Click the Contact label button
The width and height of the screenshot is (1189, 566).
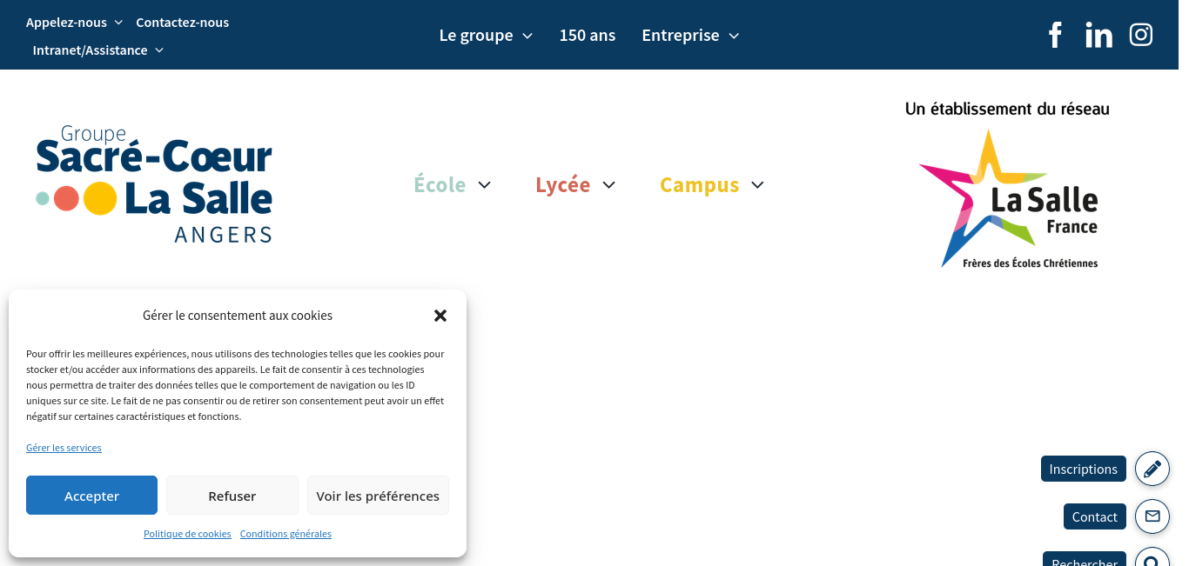click(x=1095, y=516)
